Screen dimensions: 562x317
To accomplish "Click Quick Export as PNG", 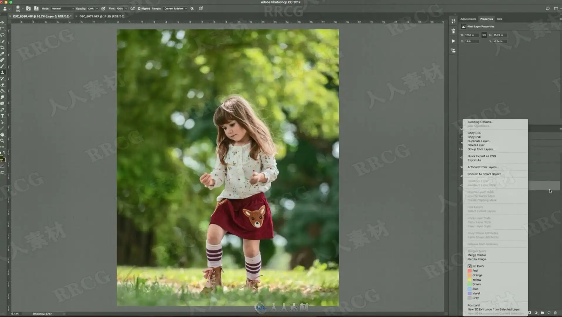I will [481, 156].
